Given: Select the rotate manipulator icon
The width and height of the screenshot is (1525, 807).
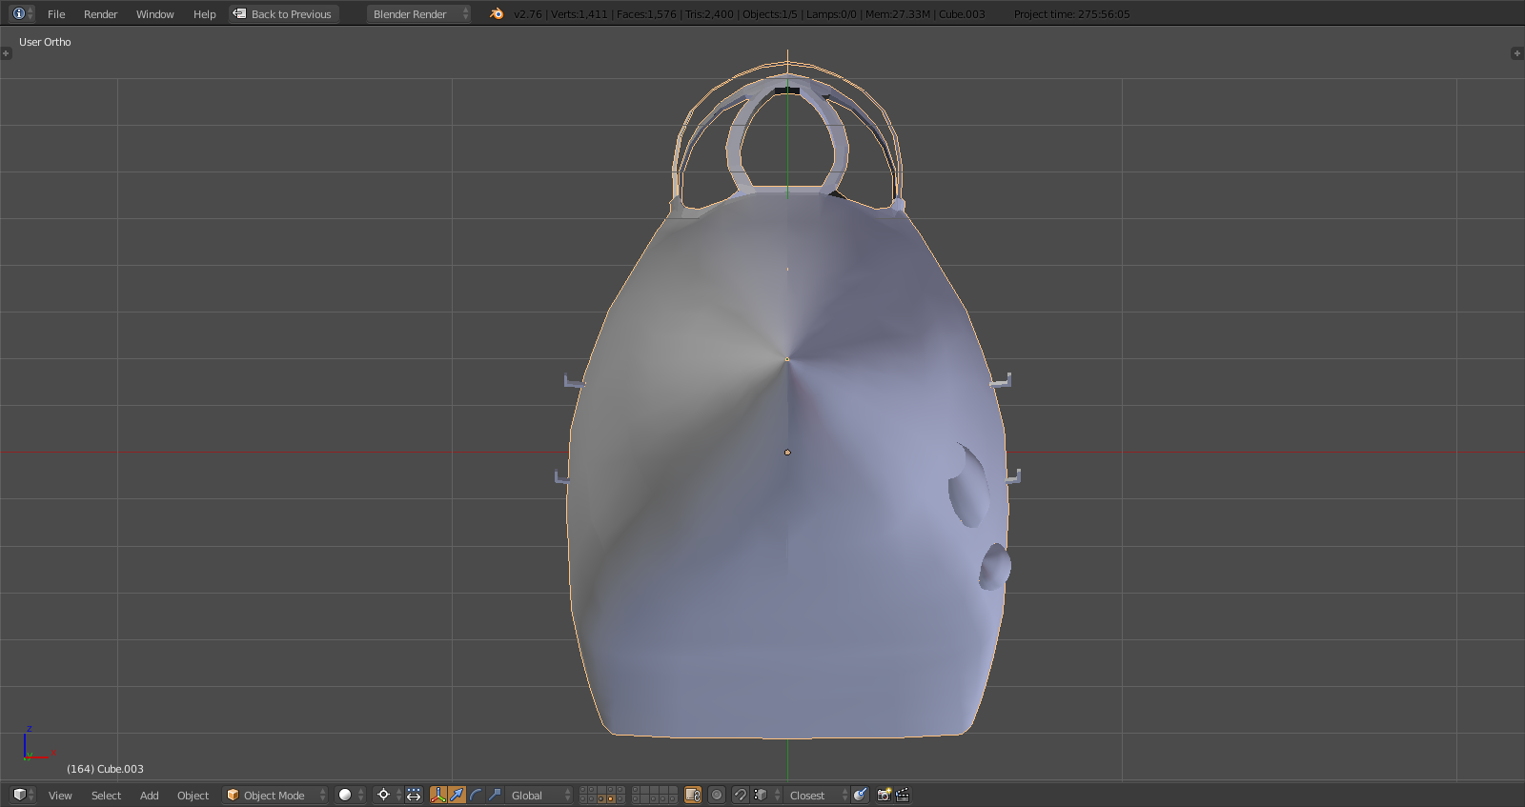Looking at the screenshot, I should point(476,795).
